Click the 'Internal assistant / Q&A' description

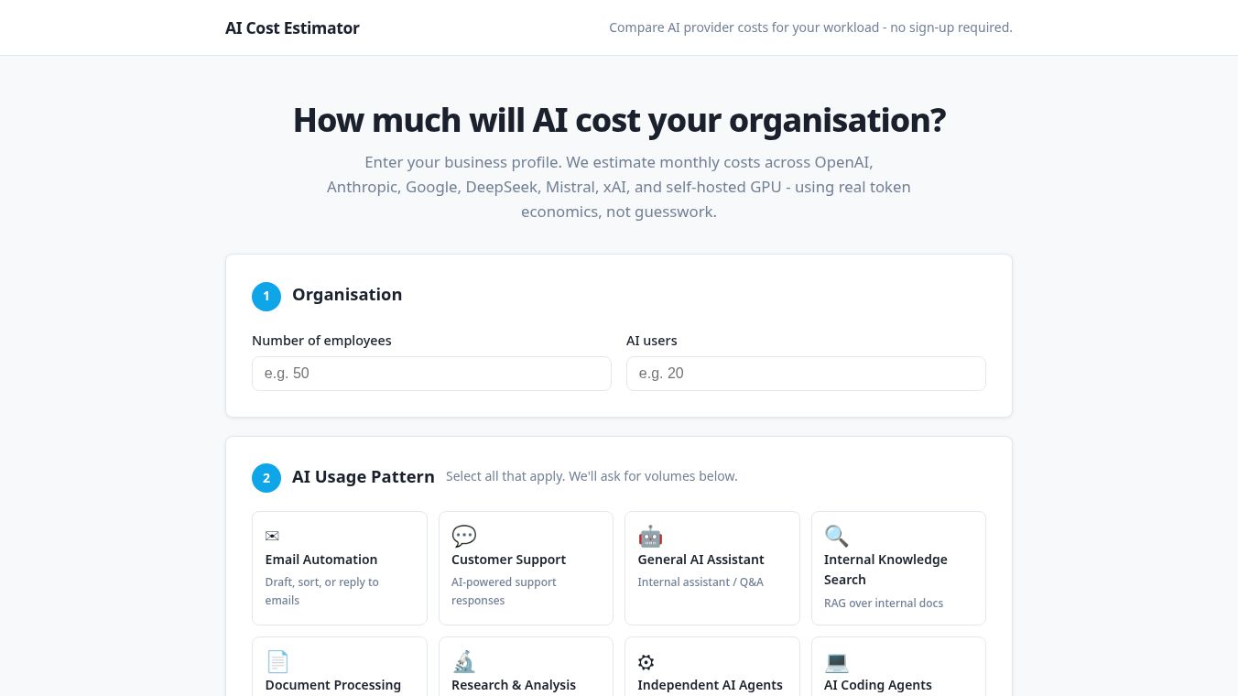[700, 582]
